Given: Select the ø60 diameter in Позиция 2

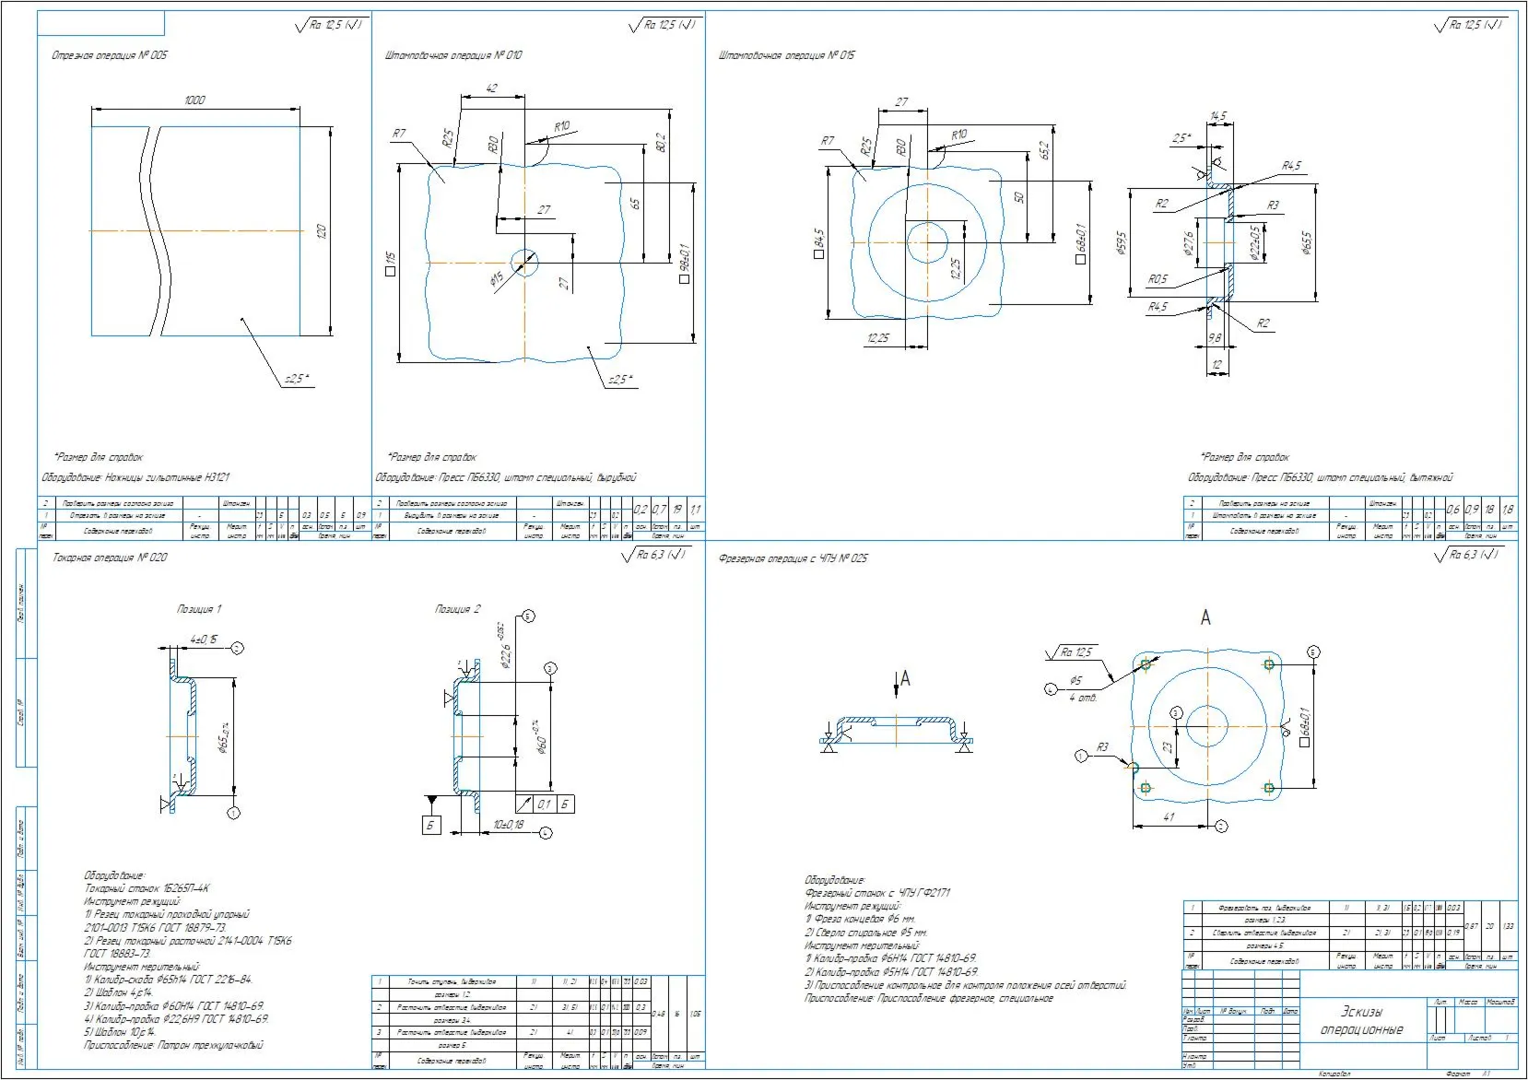Looking at the screenshot, I should tap(543, 737).
